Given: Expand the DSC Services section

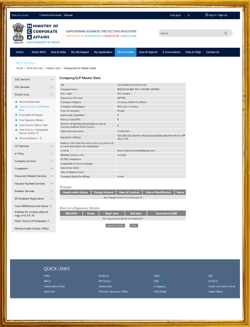Looking at the screenshot, I should pos(51,79).
